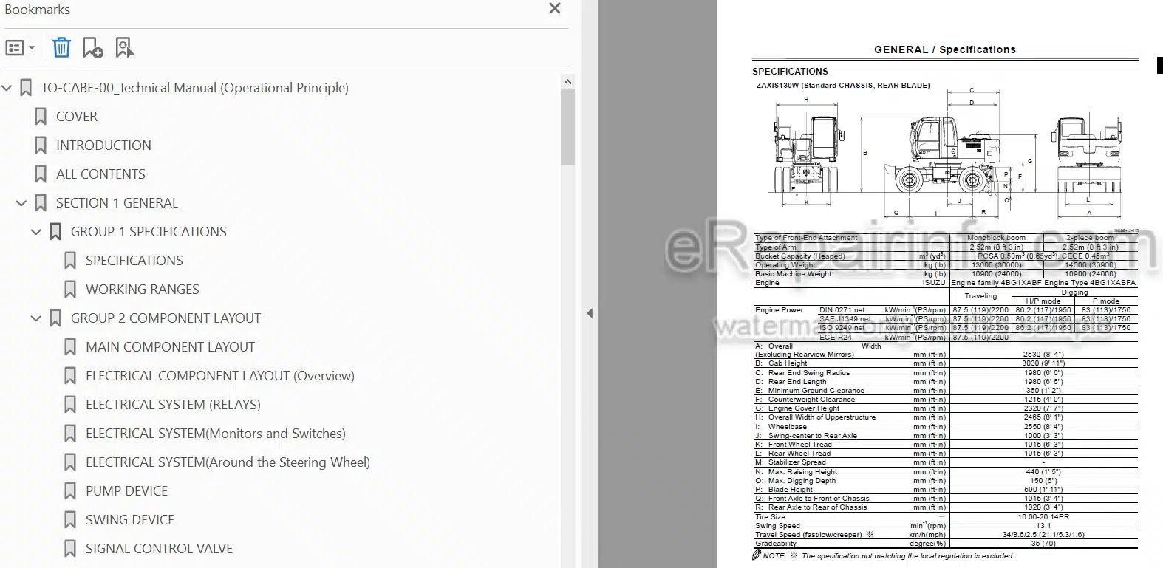Collapse GROUP 1 SPECIFICATIONS bookmark
This screenshot has width=1163, height=568.
point(36,232)
